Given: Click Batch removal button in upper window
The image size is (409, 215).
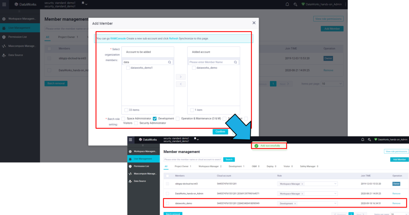Looking at the screenshot, I should click(56, 83).
